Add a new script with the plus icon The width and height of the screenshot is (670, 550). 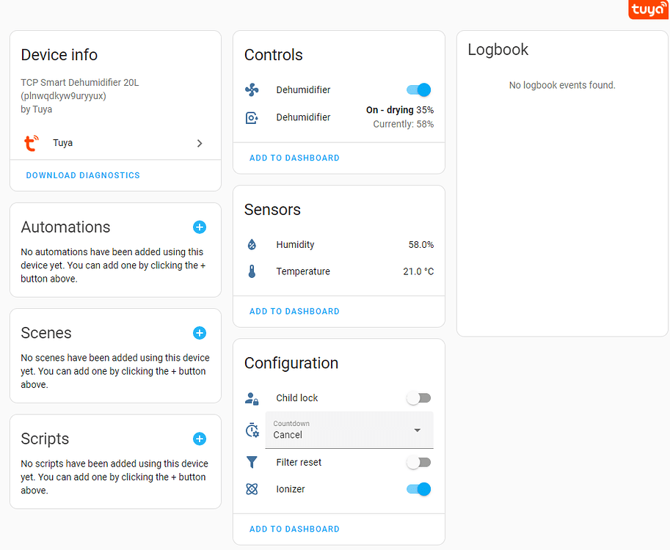click(x=199, y=439)
